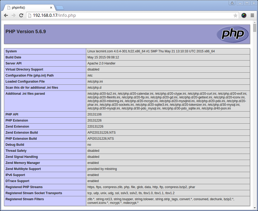Click the PHP API label
The width and height of the screenshot is (258, 211).
(x=12, y=114)
